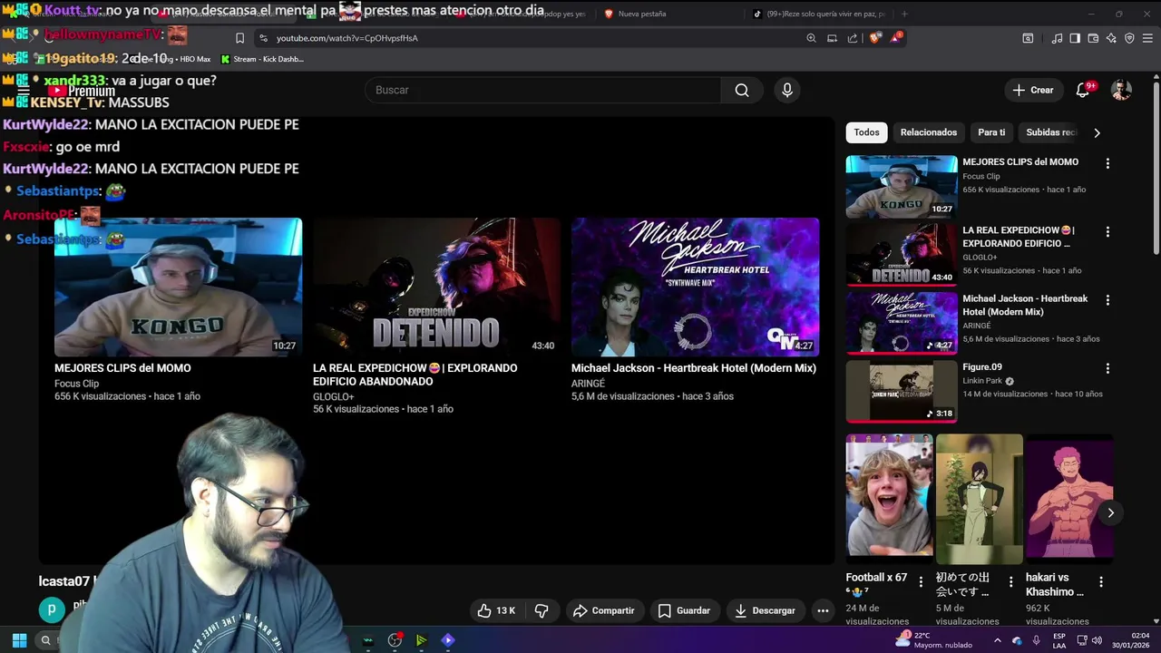Click the cast/install icon in address bar
Screen dimensions: 1161x653
[832, 38]
